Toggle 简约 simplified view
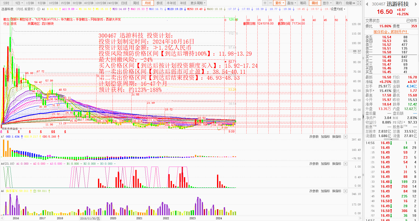 click(x=339, y=3)
